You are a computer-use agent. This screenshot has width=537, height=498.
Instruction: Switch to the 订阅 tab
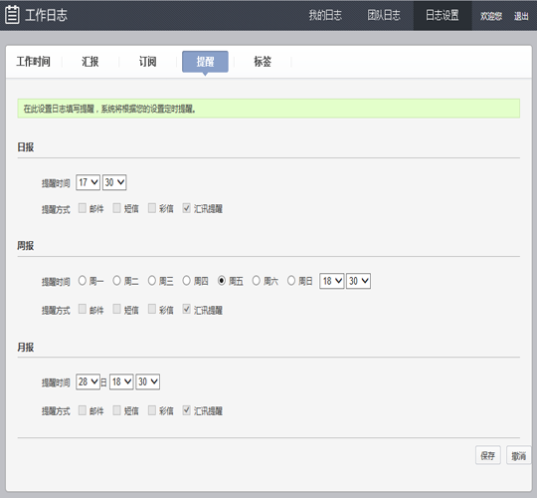click(147, 62)
